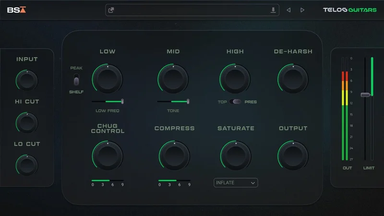The image size is (384, 216).
Task: Click the BSA logo
Action: point(16,10)
